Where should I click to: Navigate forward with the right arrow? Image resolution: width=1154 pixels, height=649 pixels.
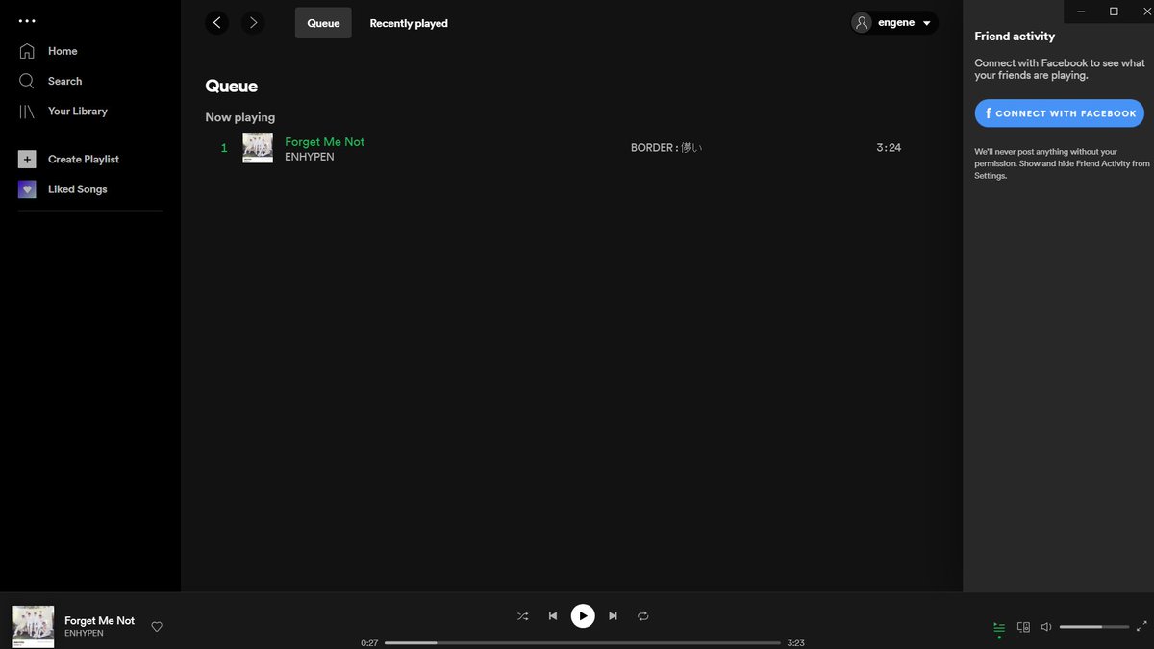253,23
